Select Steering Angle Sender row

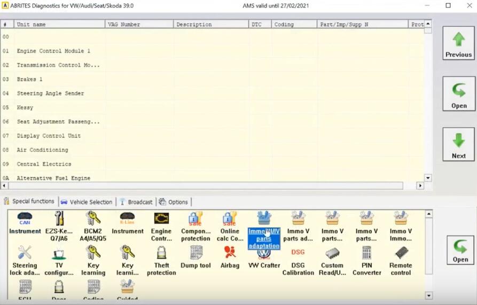[212, 93]
